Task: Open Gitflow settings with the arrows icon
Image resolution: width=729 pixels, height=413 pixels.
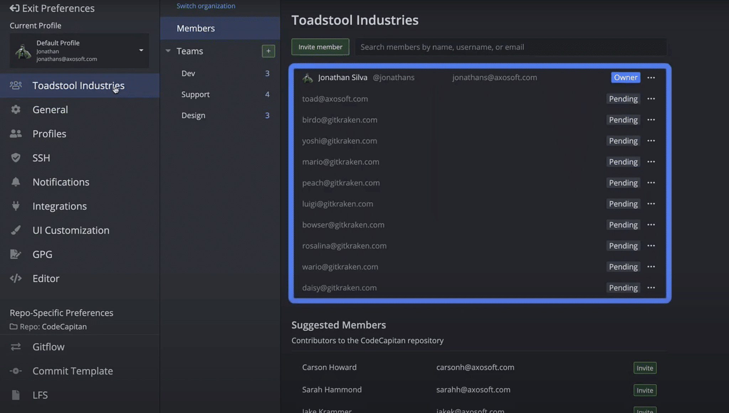Action: click(x=15, y=347)
